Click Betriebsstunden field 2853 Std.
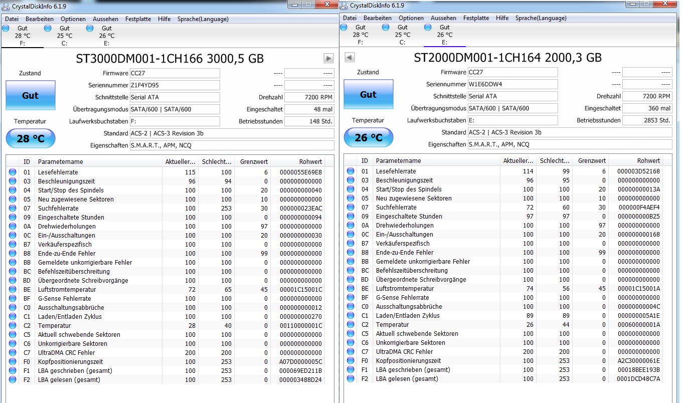The height and width of the screenshot is (403, 682). 647,120
